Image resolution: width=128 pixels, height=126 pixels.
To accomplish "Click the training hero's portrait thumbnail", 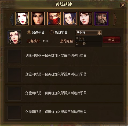I will [x=14, y=37].
